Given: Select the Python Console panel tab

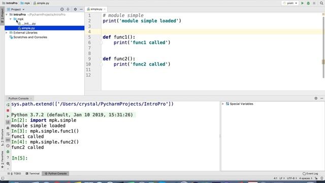Looking at the screenshot, I should tap(18, 98).
